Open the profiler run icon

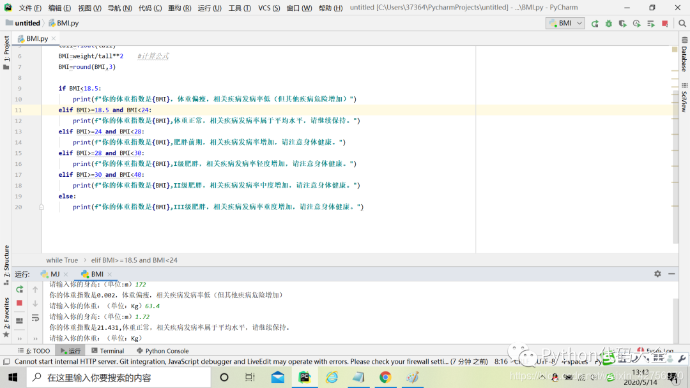pos(636,22)
